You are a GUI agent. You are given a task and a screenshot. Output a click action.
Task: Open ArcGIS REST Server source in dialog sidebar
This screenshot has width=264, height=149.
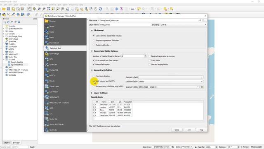[65, 124]
